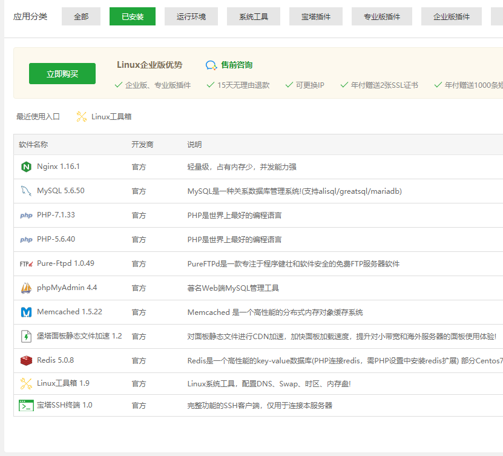Click the 15天无理由退款 text
The width and height of the screenshot is (503, 456).
pos(243,85)
